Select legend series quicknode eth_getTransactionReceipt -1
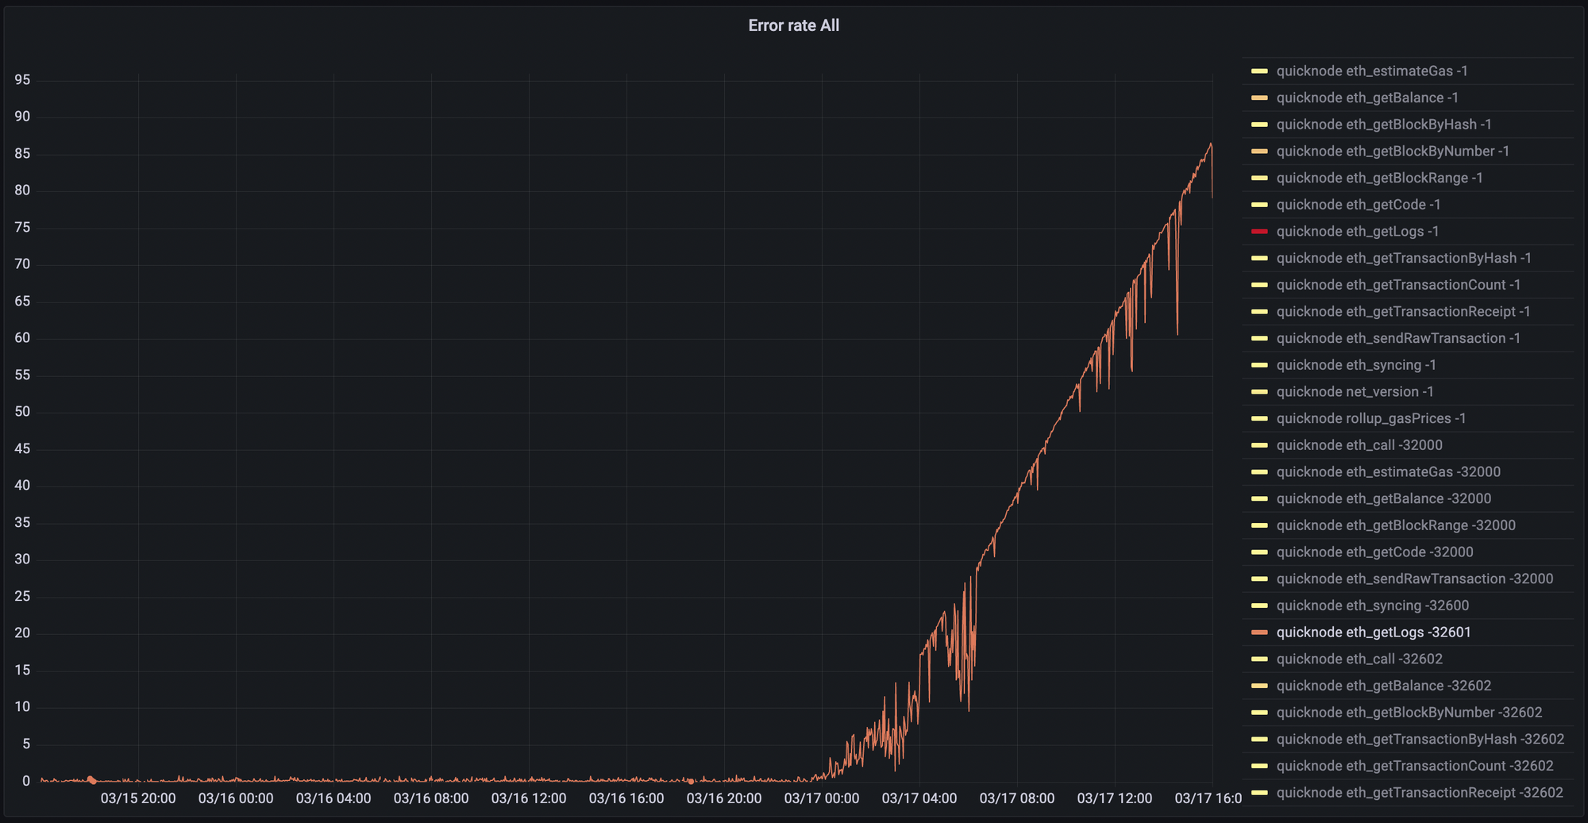The image size is (1588, 823). click(x=1403, y=311)
